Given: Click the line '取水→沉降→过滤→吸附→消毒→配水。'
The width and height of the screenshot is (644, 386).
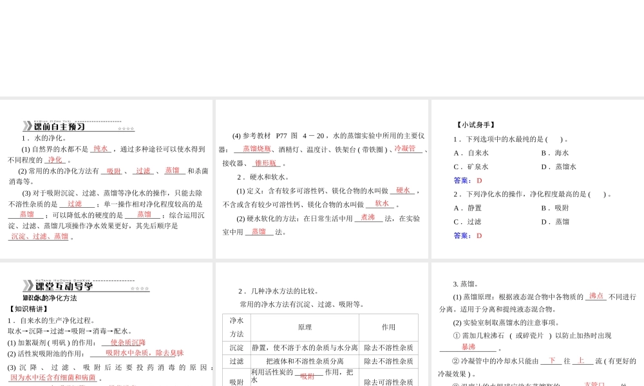Looking at the screenshot, I should point(70,331).
